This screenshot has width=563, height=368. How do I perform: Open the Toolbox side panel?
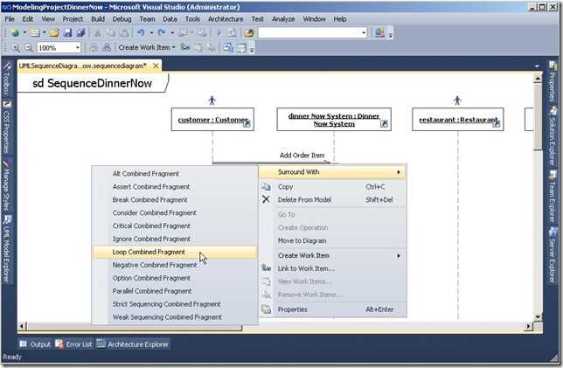6,80
